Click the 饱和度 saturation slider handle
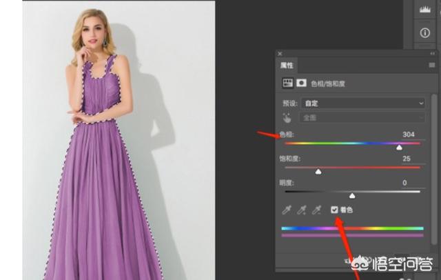 [318, 171]
